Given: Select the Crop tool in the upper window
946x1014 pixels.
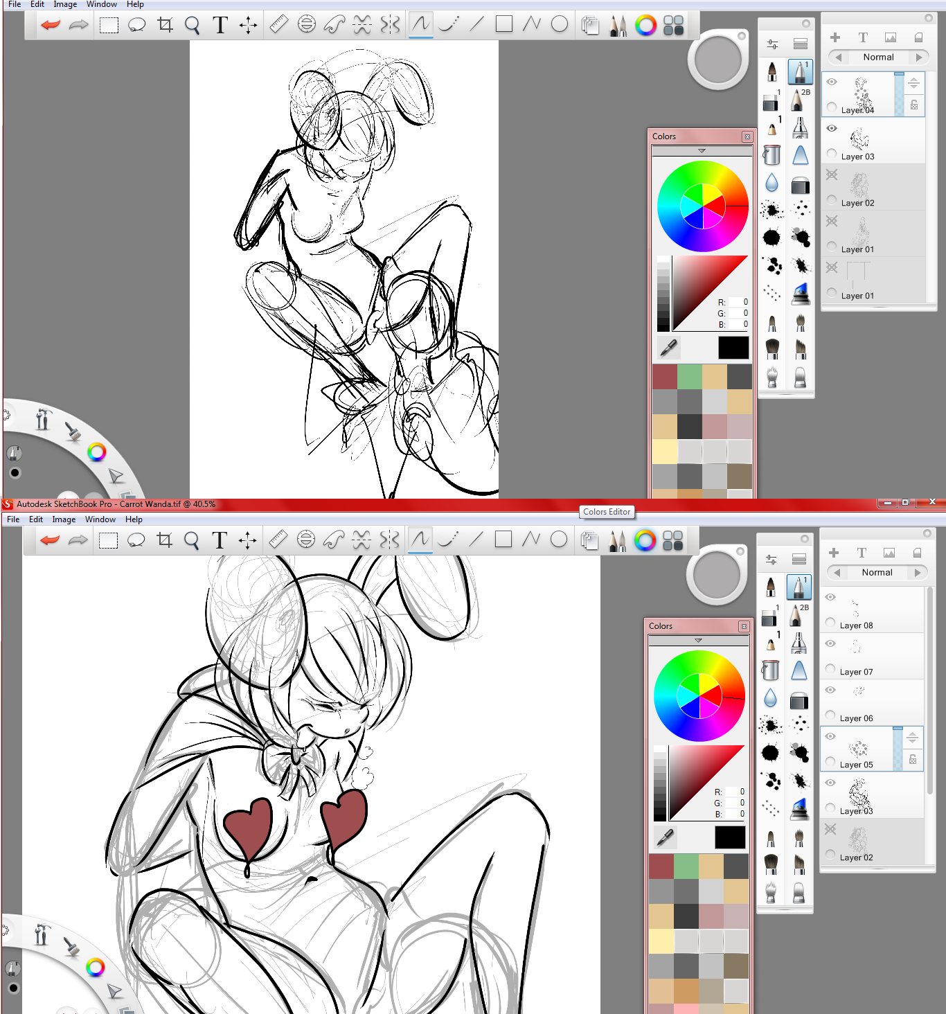Looking at the screenshot, I should click(165, 26).
